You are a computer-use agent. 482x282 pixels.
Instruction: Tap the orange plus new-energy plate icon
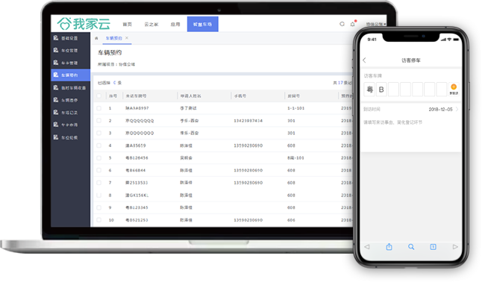(x=454, y=89)
